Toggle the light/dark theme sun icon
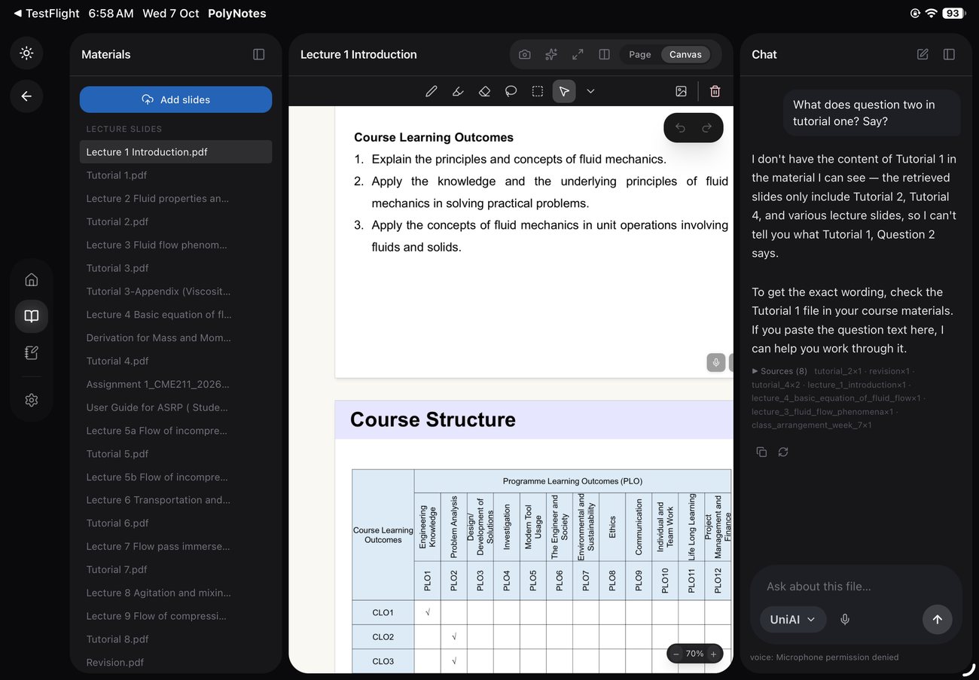This screenshot has width=979, height=680. pyautogui.click(x=26, y=53)
